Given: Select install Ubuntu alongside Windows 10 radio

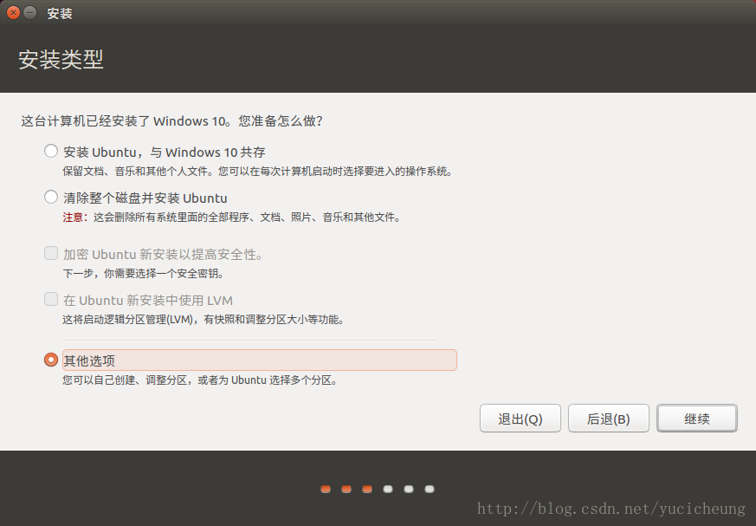Looking at the screenshot, I should 51,151.
